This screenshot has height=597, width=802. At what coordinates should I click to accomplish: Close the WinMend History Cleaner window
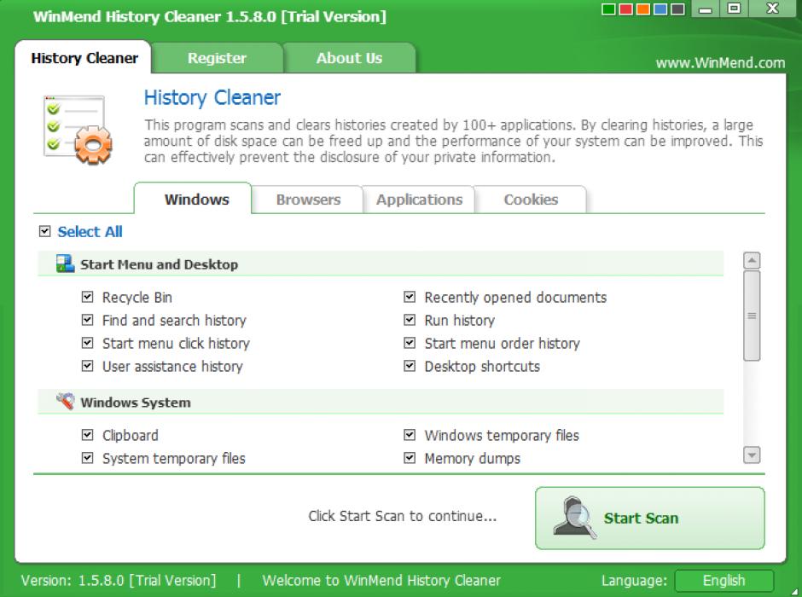(773, 9)
